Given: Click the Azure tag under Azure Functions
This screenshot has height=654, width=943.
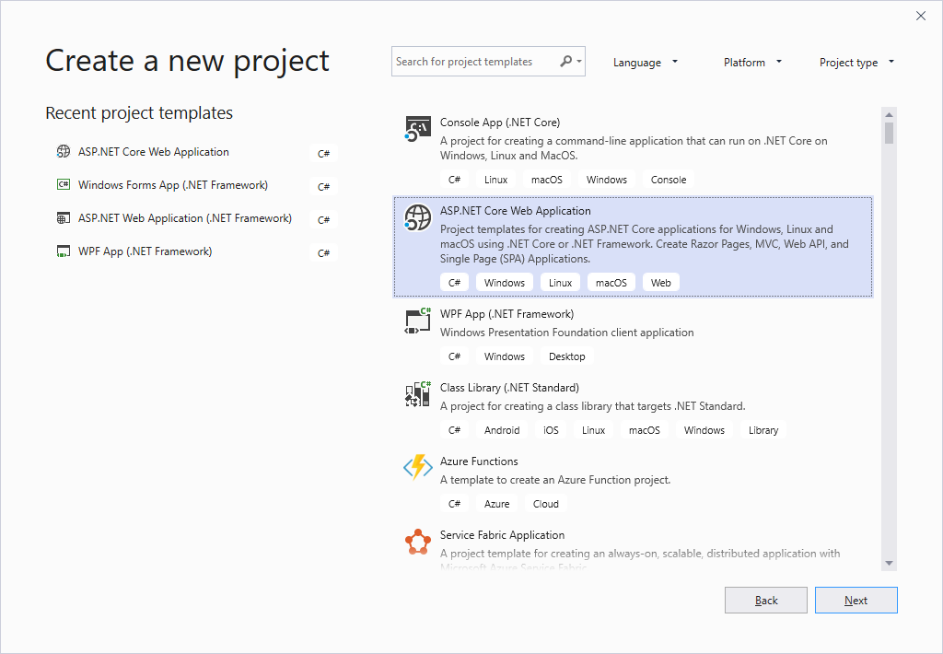Looking at the screenshot, I should tap(496, 504).
